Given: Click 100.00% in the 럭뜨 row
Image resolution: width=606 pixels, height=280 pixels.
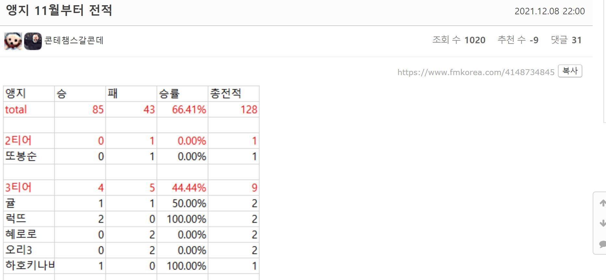Looking at the screenshot, I should click(x=183, y=219).
